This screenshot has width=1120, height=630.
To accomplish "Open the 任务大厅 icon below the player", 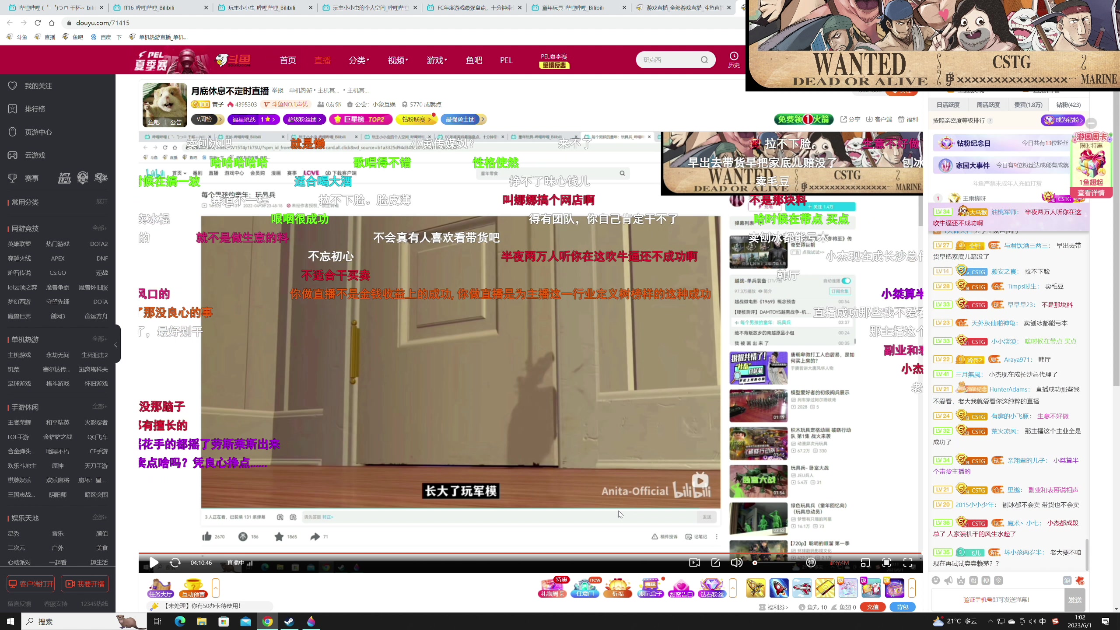I will 161,588.
